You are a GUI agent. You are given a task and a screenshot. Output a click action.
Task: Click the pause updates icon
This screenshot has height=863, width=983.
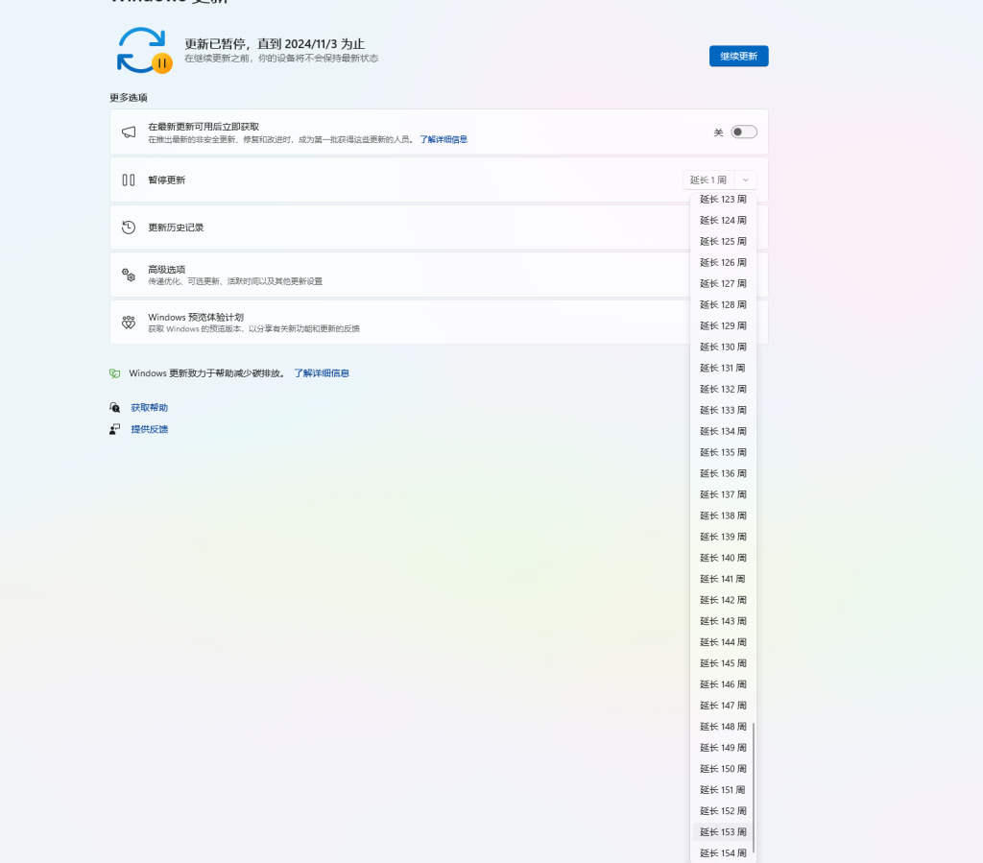pyautogui.click(x=129, y=180)
